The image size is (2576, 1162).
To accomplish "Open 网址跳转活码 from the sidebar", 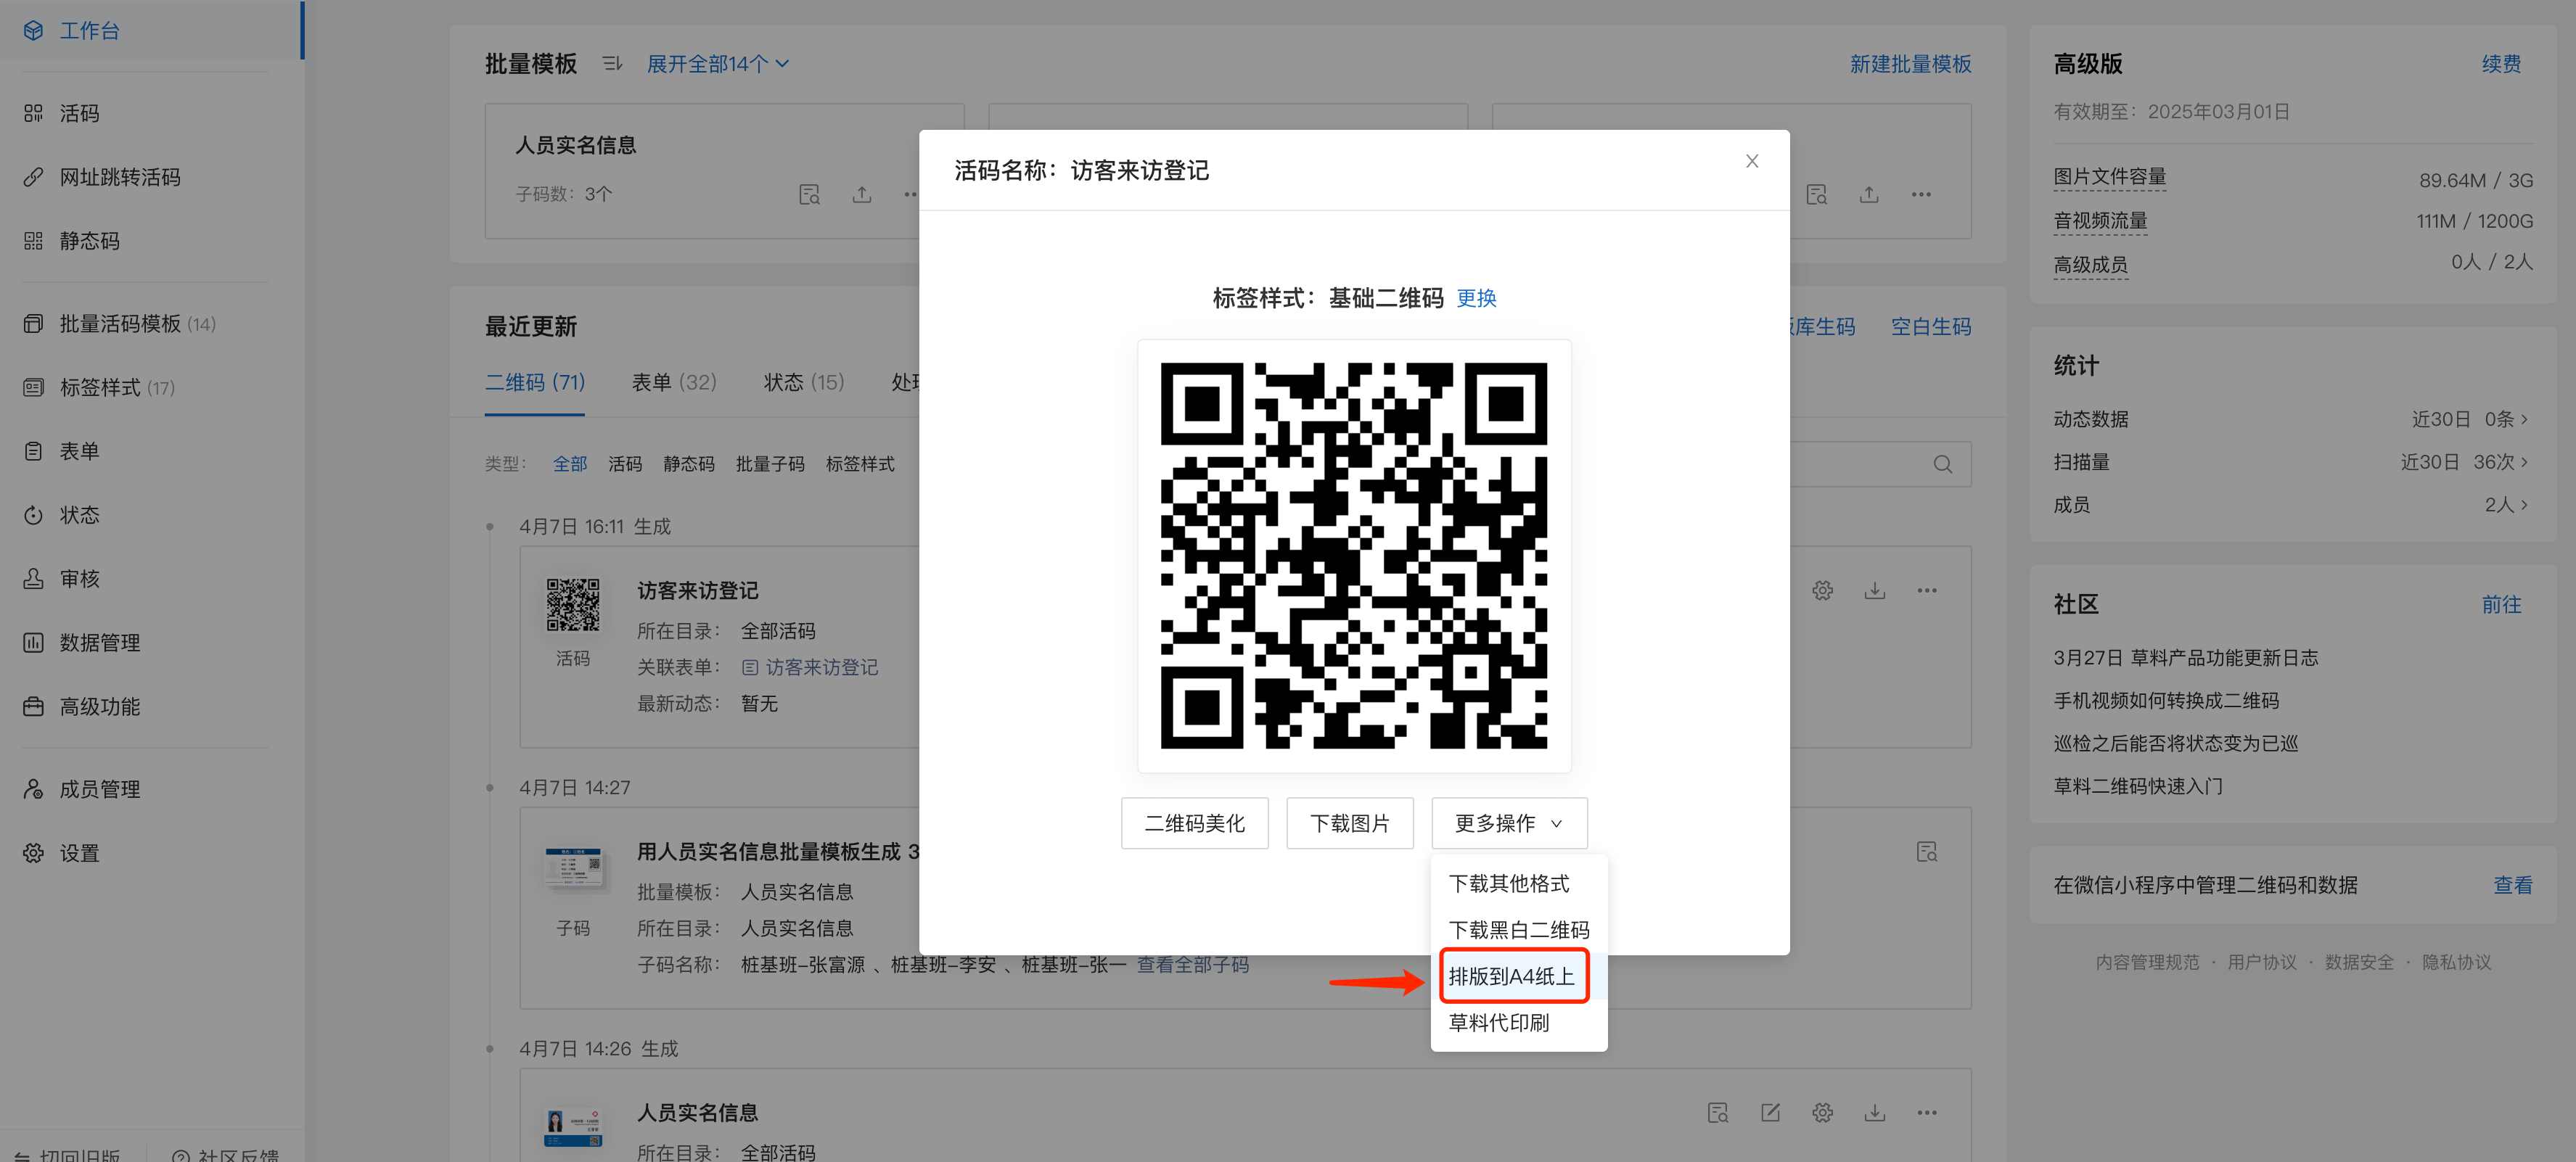I will pyautogui.click(x=119, y=177).
